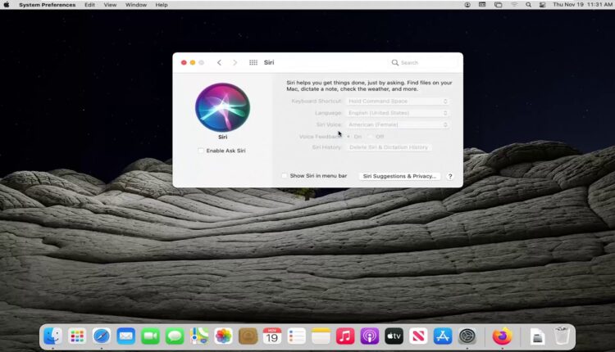The image size is (615, 352).
Task: Open Contacts from the dock
Action: click(248, 336)
